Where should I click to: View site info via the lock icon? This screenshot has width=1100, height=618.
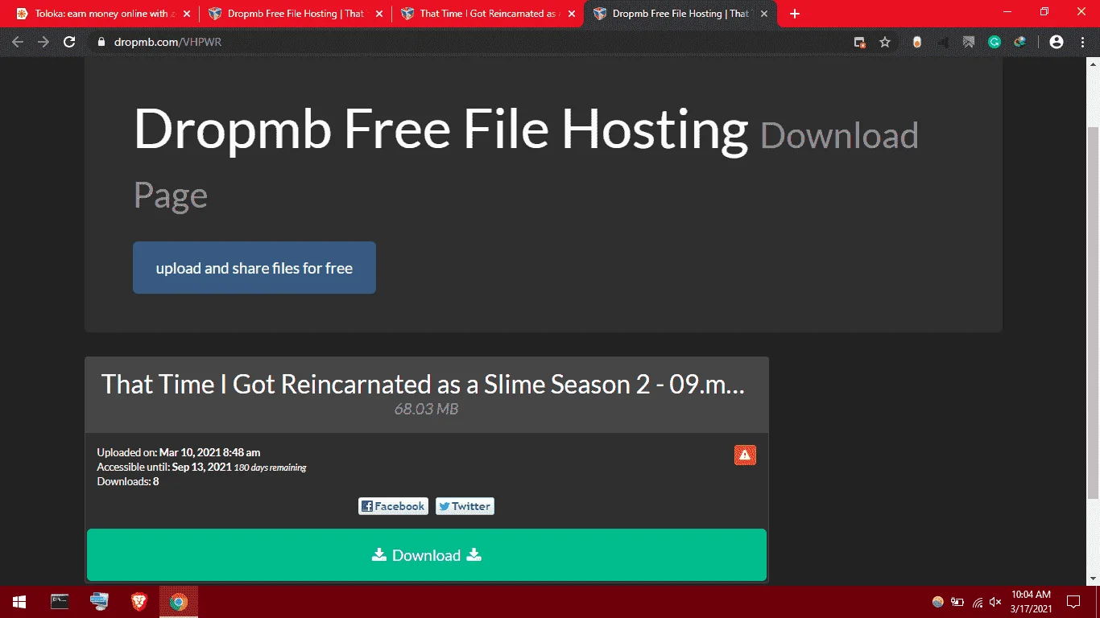tap(101, 42)
